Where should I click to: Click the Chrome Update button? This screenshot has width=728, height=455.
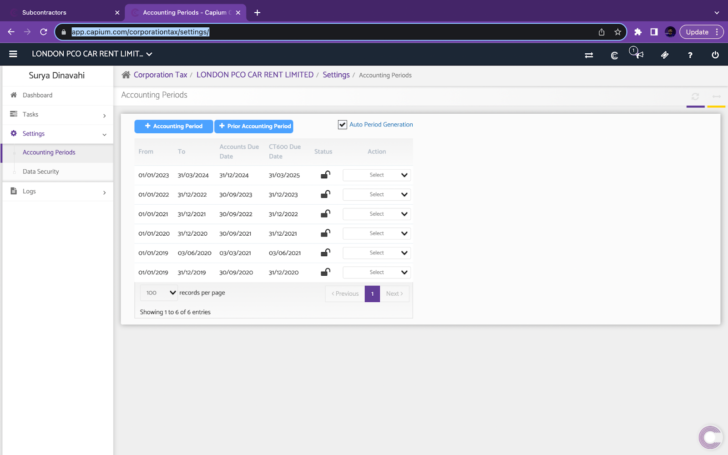701,32
